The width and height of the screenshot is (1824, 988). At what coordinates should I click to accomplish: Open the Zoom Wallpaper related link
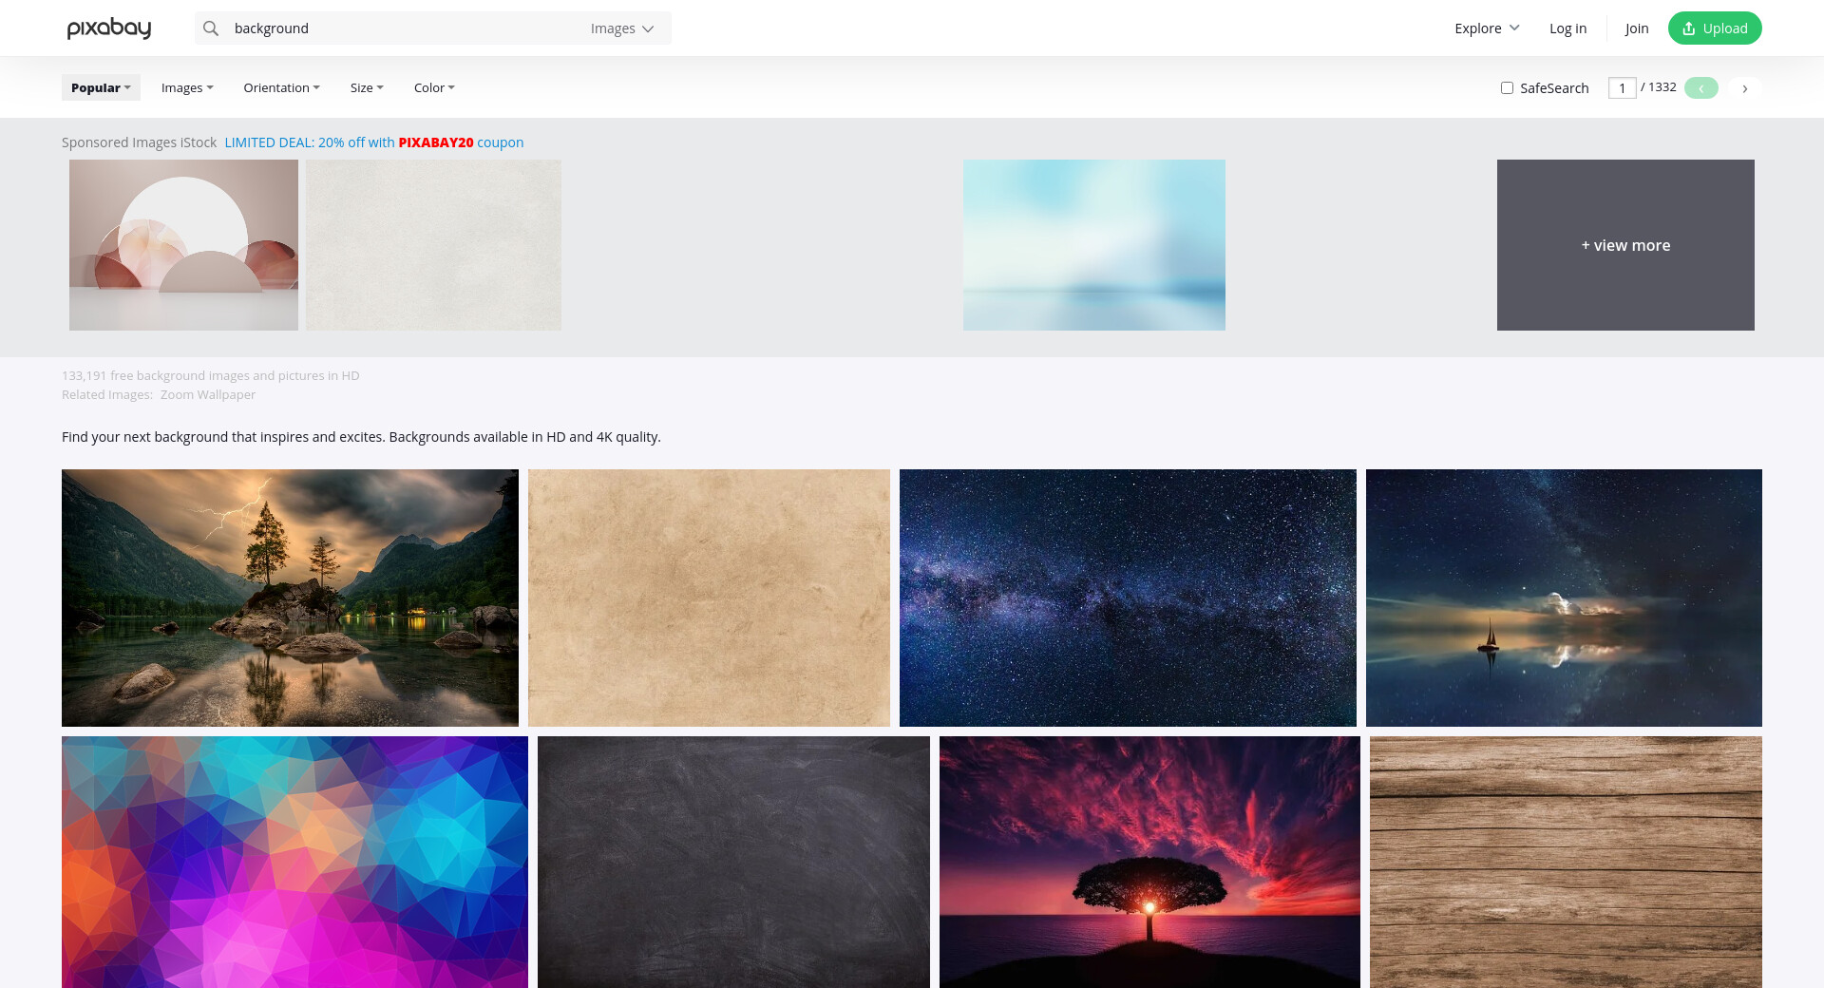(x=207, y=395)
